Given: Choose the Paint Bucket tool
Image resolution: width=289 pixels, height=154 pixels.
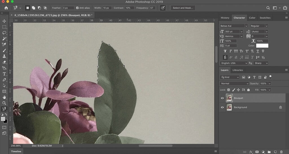Looking at the screenshot, I should point(4,68).
